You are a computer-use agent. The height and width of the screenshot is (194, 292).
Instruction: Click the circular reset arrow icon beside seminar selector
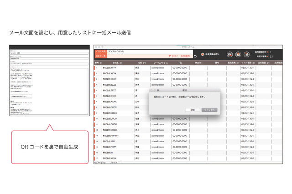pos(195,56)
